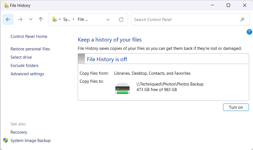The image size is (253, 150).
Task: Refresh the File History page
Action: click(121, 20)
